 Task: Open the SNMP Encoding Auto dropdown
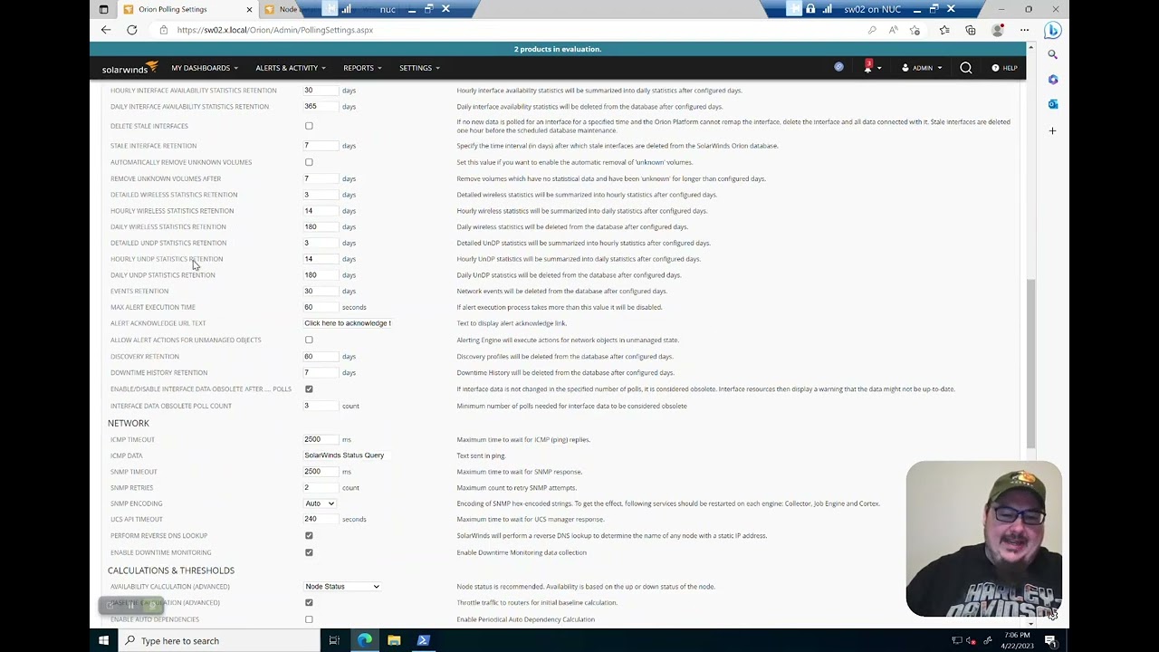click(x=320, y=503)
